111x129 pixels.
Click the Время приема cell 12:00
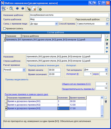tap(78, 105)
